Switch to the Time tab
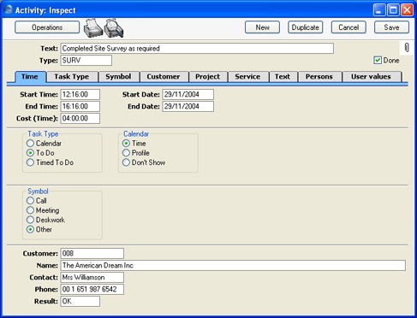This screenshot has width=417, height=318. tap(30, 77)
